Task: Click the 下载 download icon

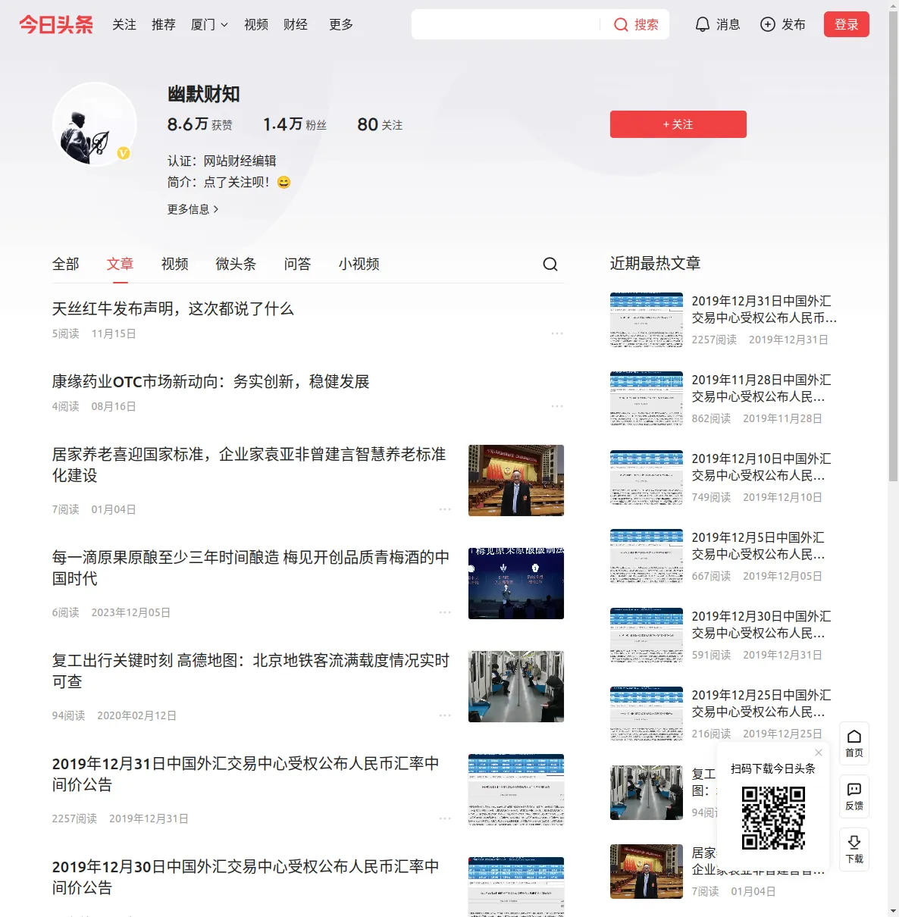Action: (x=854, y=850)
